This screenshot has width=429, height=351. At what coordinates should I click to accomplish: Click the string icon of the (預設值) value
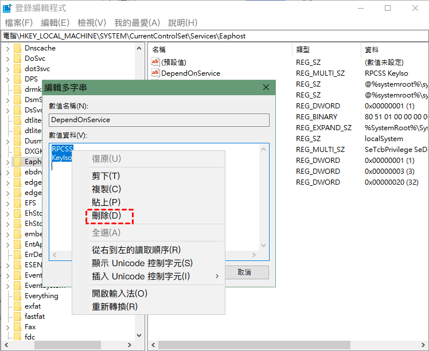(155, 62)
